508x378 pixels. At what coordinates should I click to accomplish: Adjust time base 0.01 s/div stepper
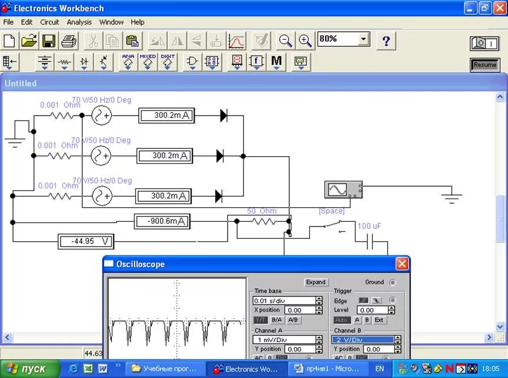point(319,301)
